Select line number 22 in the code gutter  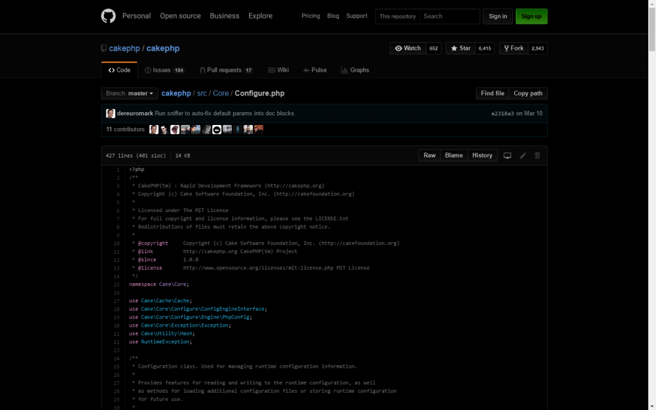tap(117, 342)
